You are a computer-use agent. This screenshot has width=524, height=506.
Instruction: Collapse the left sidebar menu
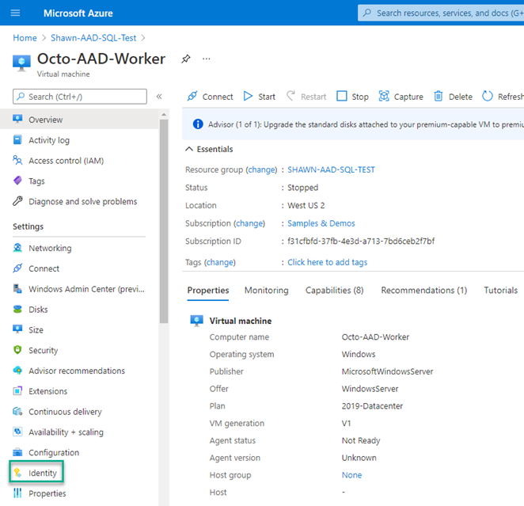[x=159, y=97]
